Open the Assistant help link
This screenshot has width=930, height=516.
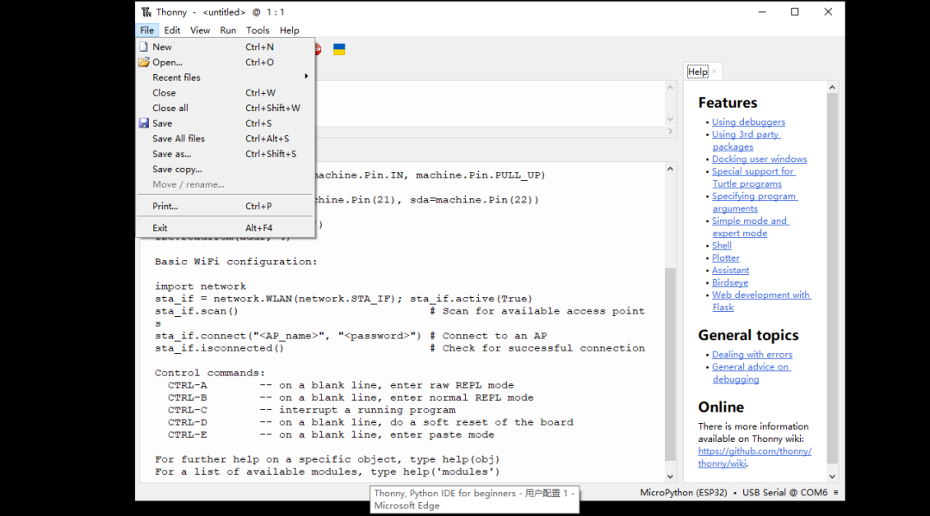(x=730, y=270)
